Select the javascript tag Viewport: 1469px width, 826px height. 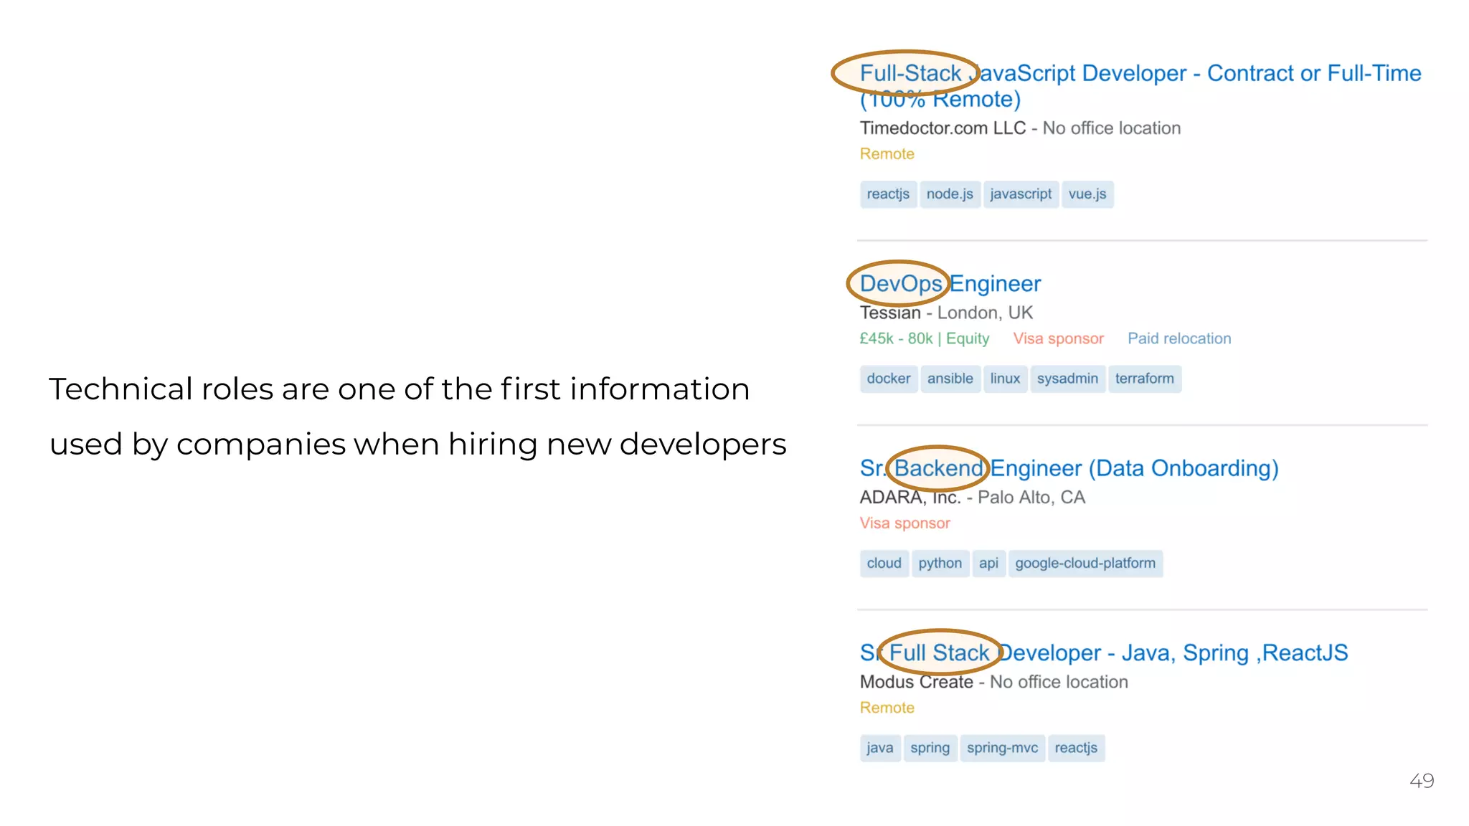click(x=1021, y=194)
